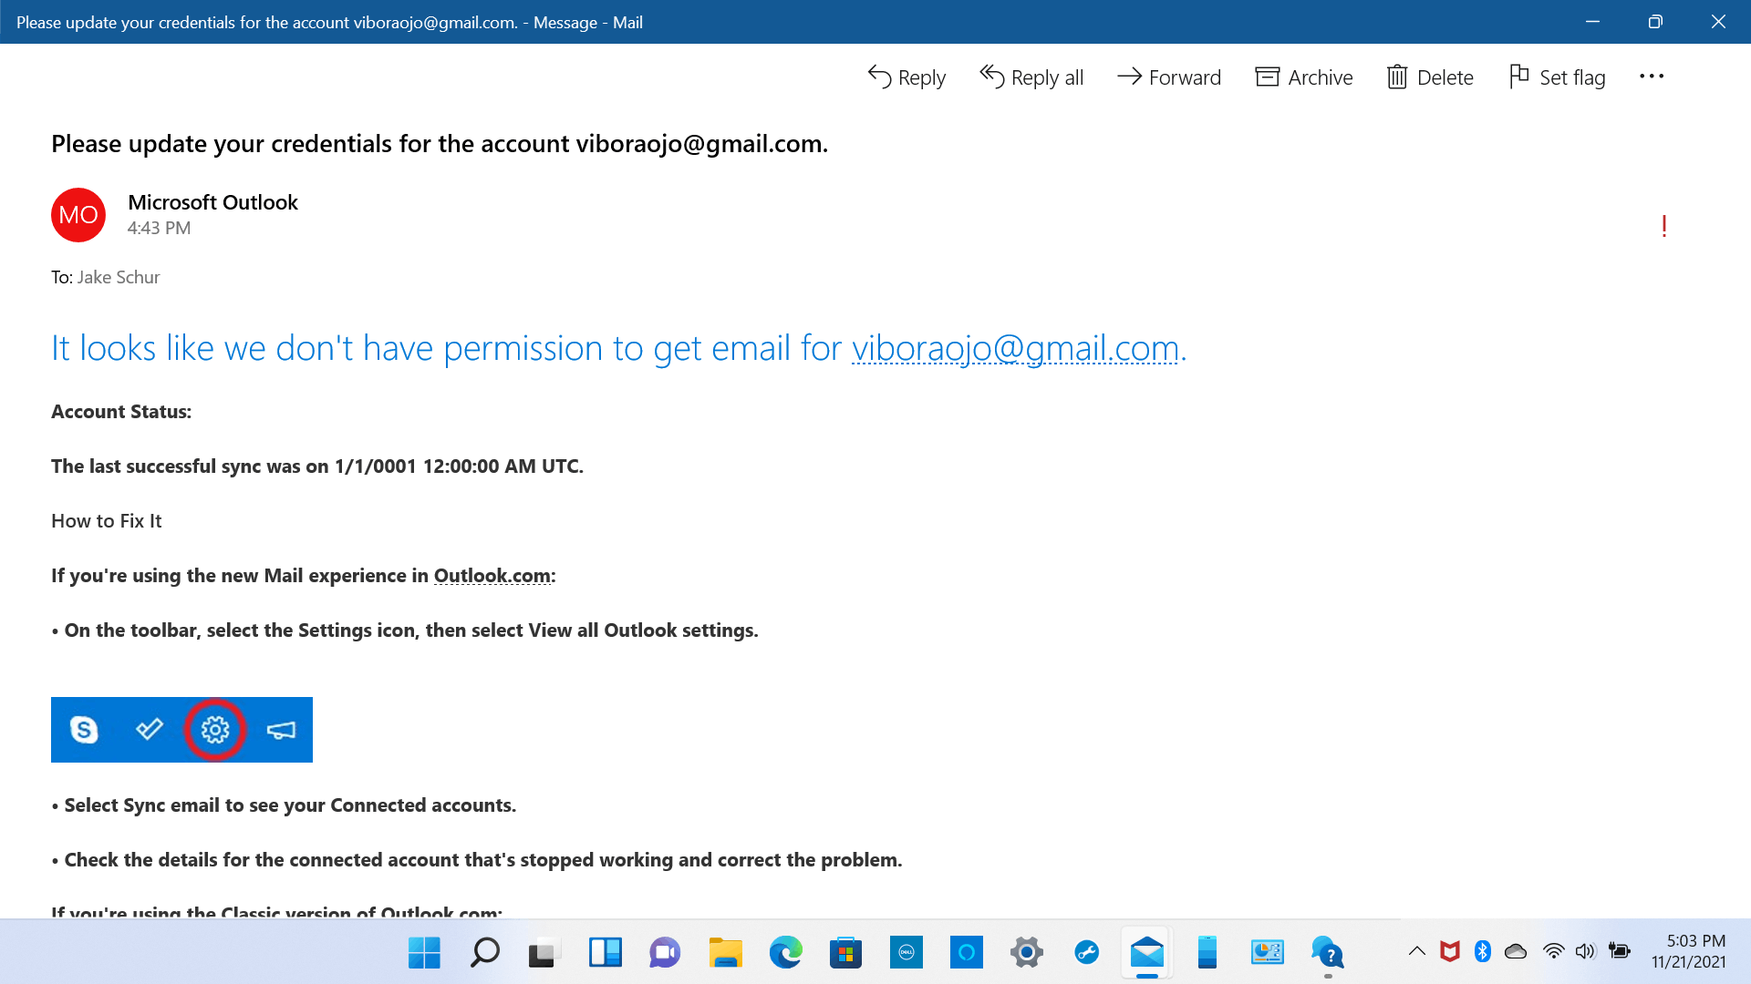This screenshot has height=984, width=1751.
Task: Click recipient Jake Schur
Action: (119, 277)
